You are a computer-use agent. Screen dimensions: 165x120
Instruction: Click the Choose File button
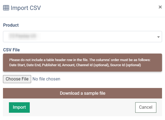point(17,79)
